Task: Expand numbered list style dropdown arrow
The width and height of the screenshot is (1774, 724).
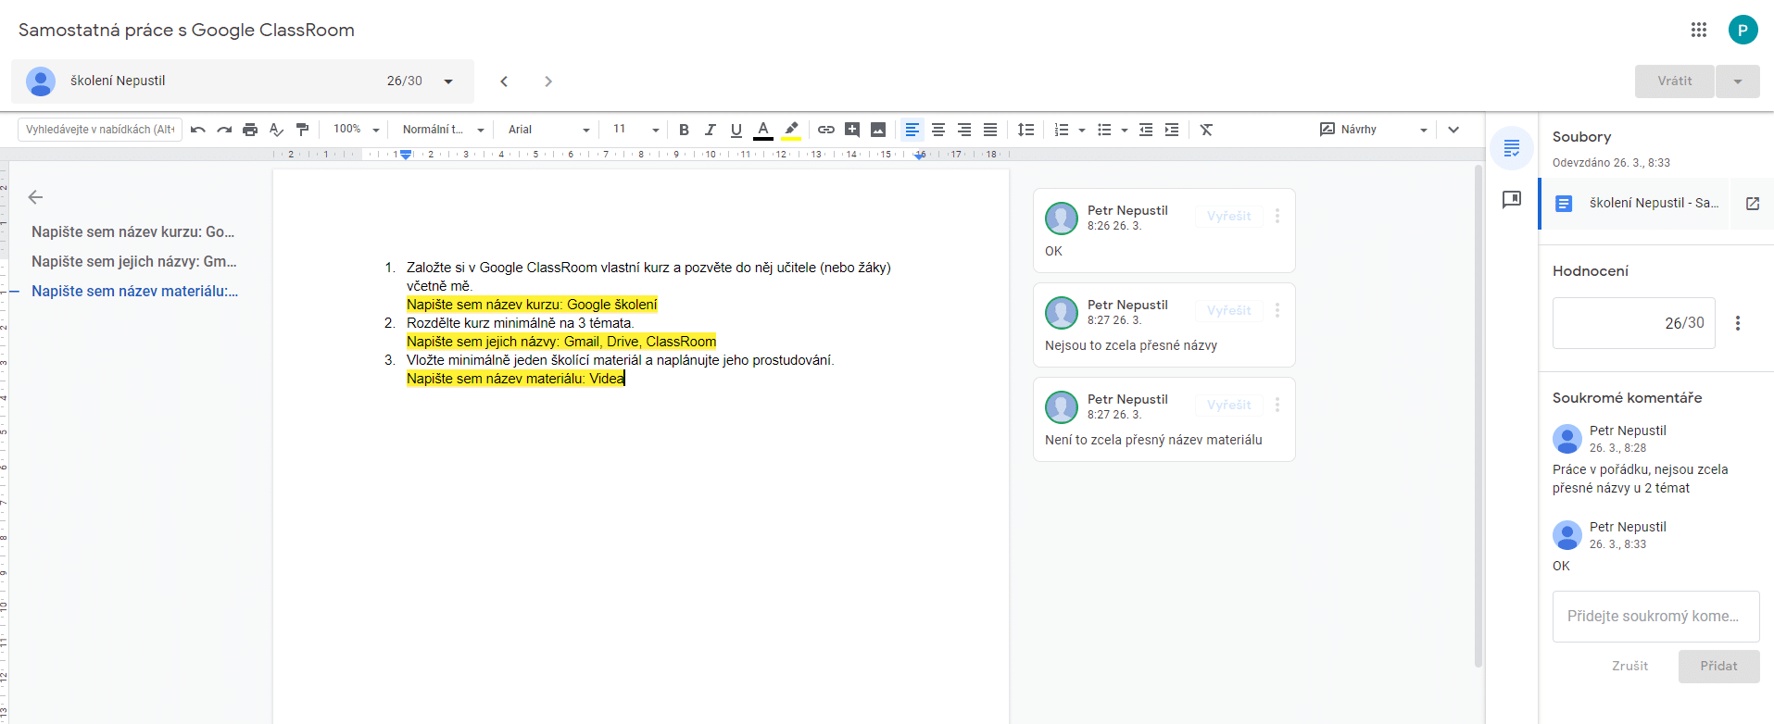Action: coord(1081,131)
